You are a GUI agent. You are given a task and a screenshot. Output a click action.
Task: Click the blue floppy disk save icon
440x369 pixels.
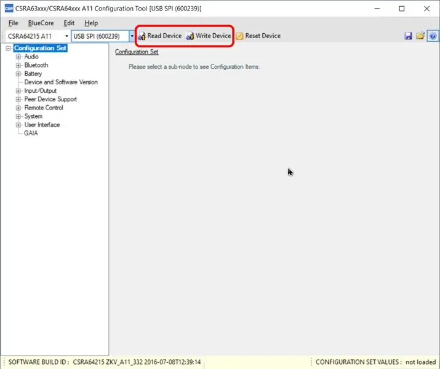[408, 36]
